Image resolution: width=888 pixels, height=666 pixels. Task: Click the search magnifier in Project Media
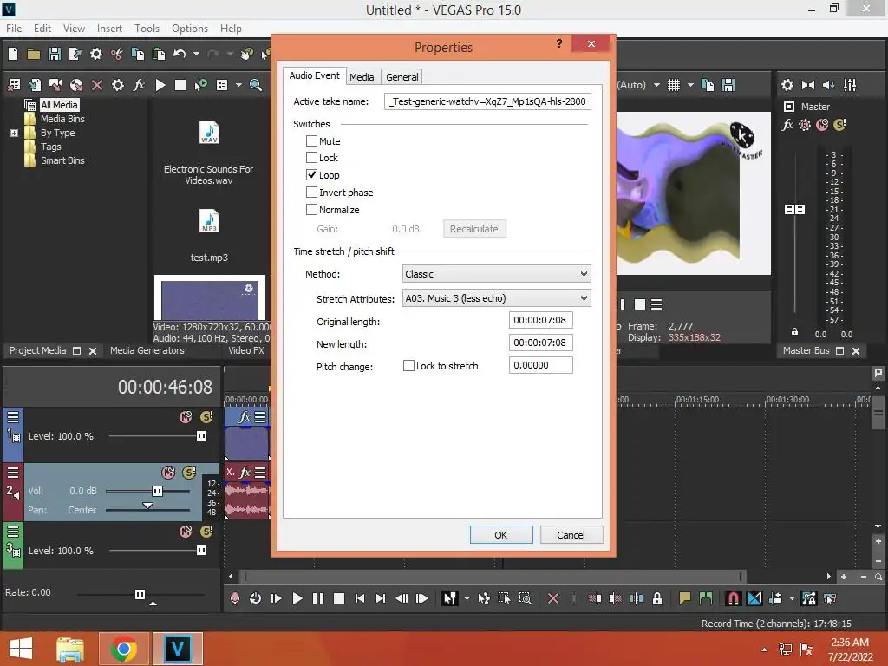tap(256, 85)
